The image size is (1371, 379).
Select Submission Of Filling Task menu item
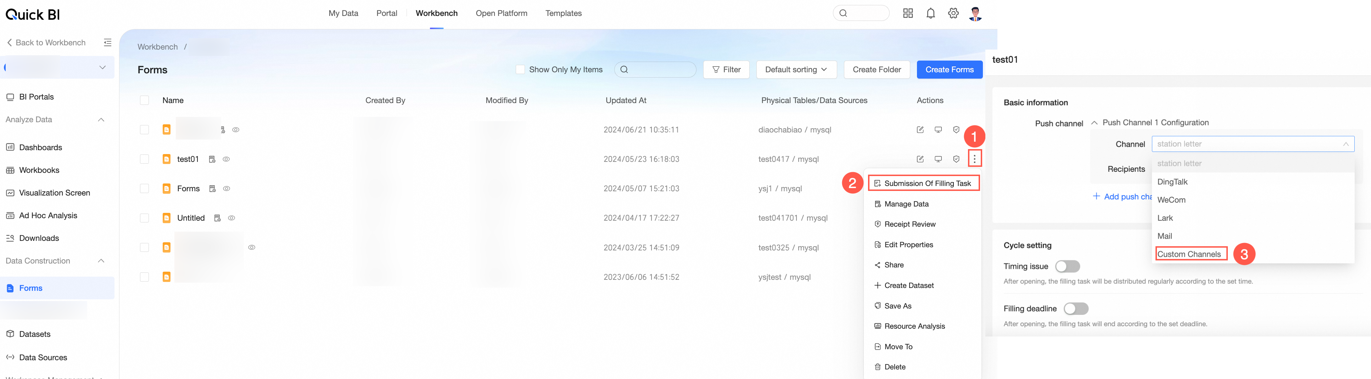(923, 183)
